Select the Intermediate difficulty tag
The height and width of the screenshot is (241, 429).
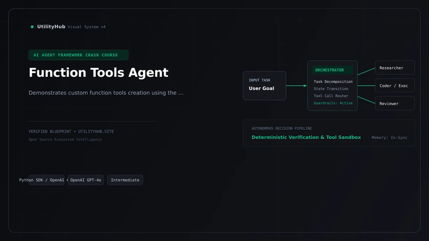point(125,180)
